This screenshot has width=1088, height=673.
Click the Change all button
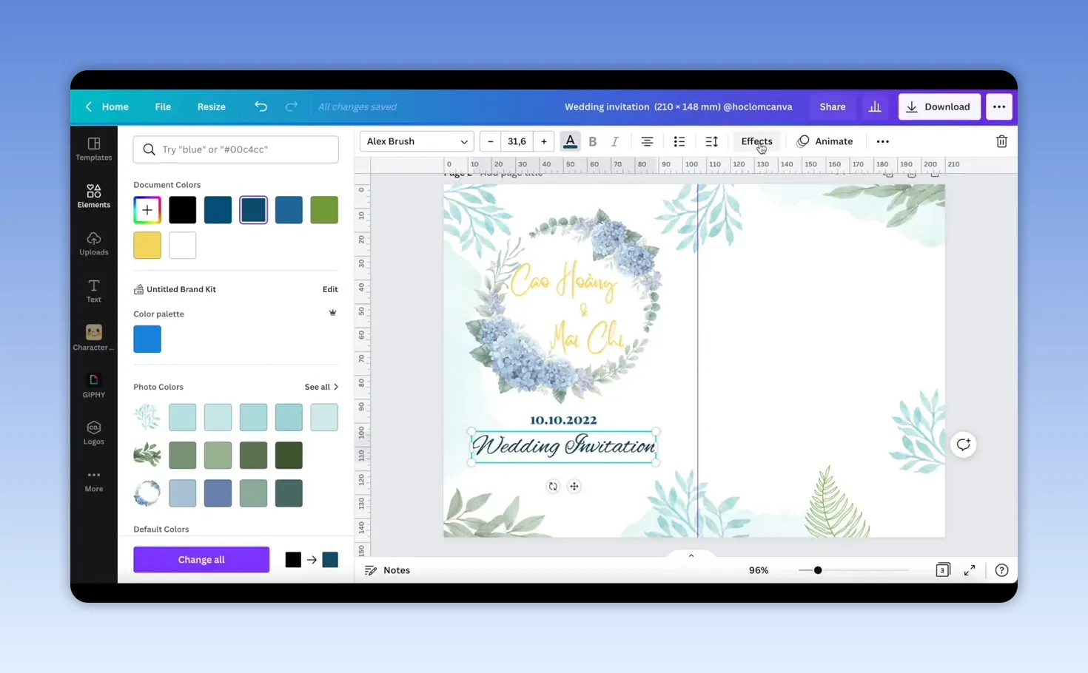coord(201,560)
